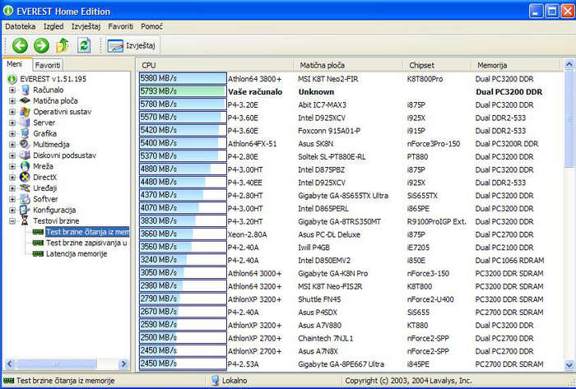Expand the Konfiguracija tree node
Viewport: 576px width, 389px height.
[12, 210]
